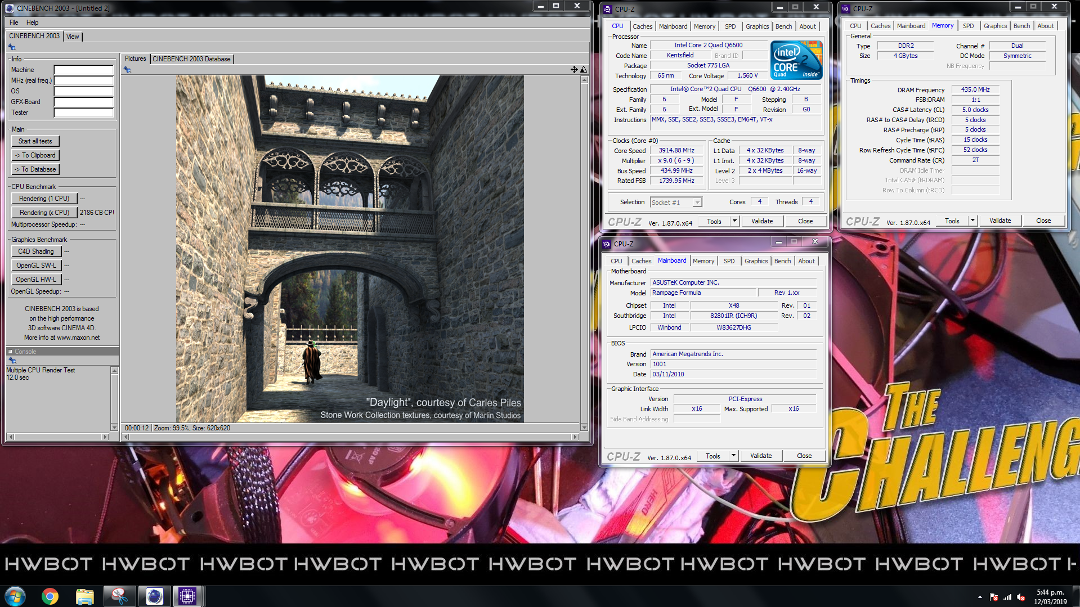
Task: Click the app icon of the Mainboard CPU-Z window
Action: [607, 244]
